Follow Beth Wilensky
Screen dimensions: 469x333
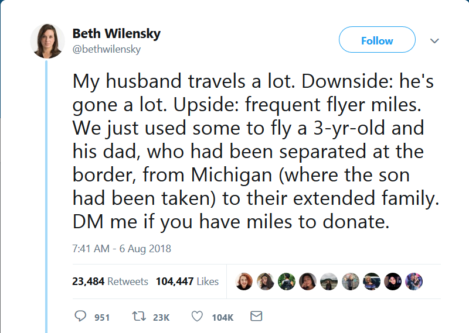pos(377,40)
